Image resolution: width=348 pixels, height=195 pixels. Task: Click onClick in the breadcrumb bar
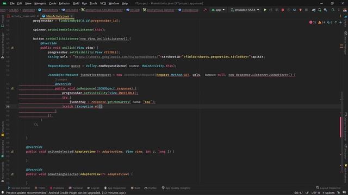133,10
